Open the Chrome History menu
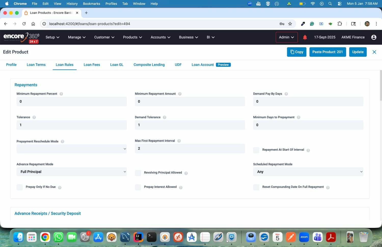Image resolution: width=382 pixels, height=247 pixels. click(72, 4)
